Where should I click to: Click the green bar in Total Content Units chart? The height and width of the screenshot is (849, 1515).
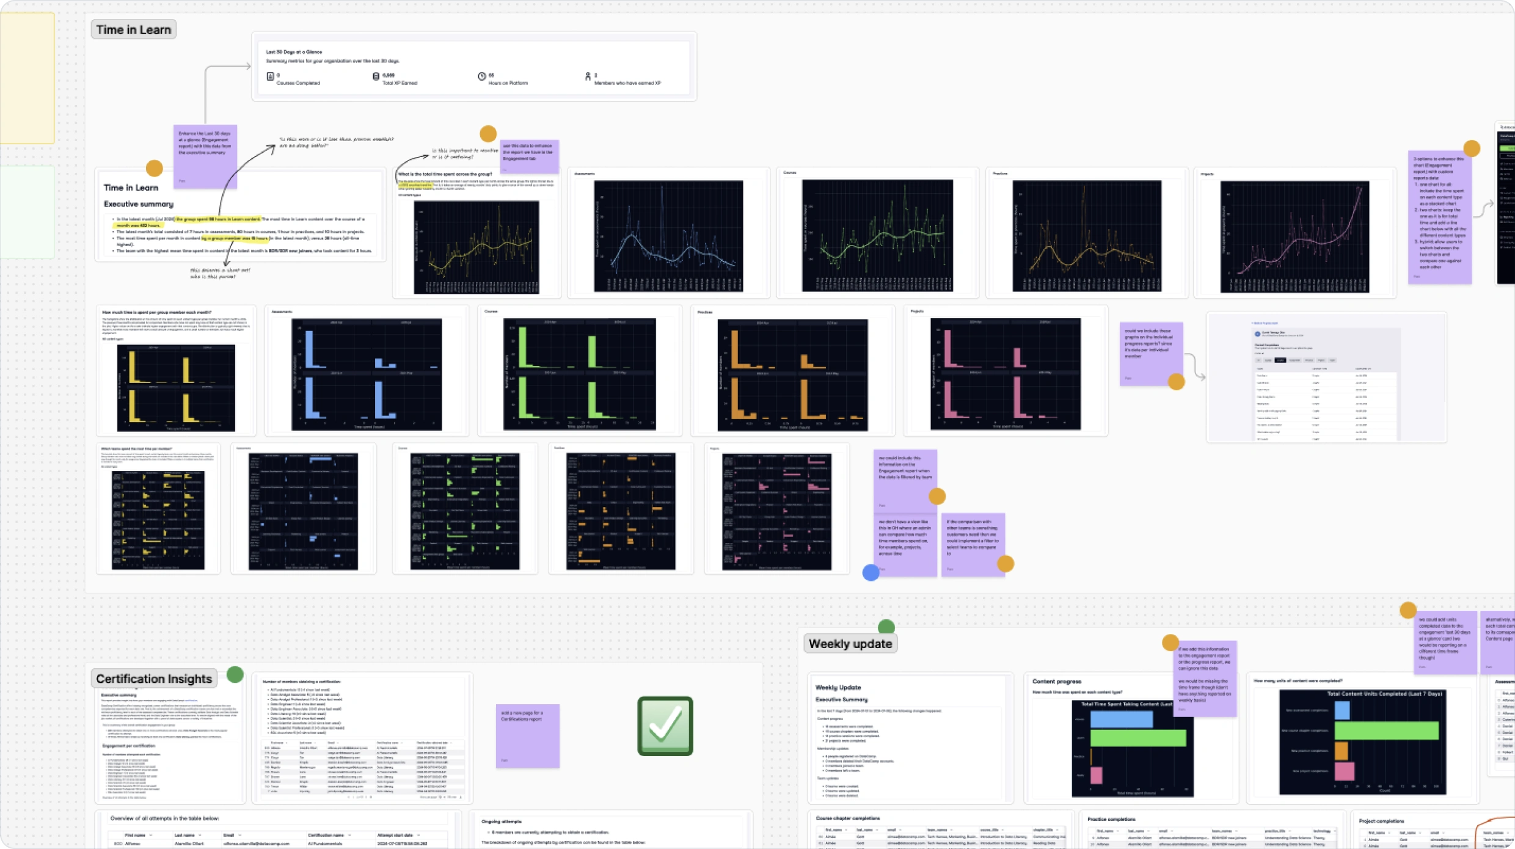pos(1386,731)
